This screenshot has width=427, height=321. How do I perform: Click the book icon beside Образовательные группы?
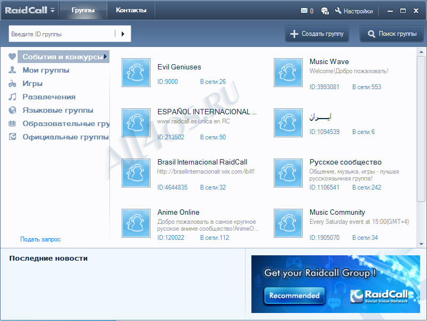12,123
